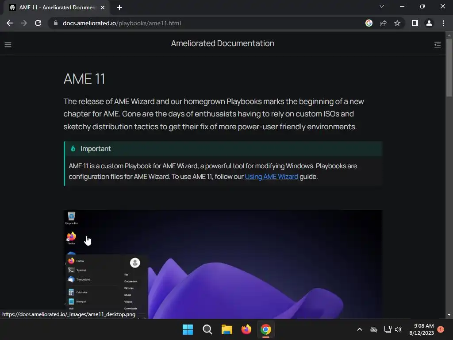Toggle the docs sidebar hamburger menu
Screen dimensions: 453x340
point(8,45)
